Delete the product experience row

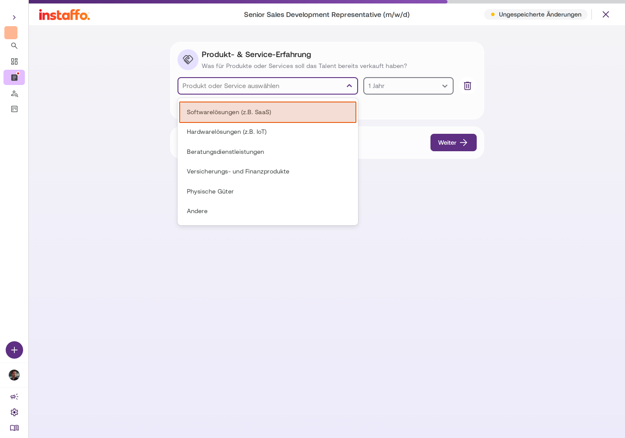click(468, 86)
